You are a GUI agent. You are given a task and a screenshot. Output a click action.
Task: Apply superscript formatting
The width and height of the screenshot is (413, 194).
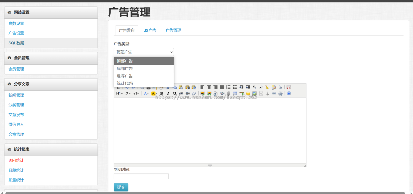click(261, 87)
